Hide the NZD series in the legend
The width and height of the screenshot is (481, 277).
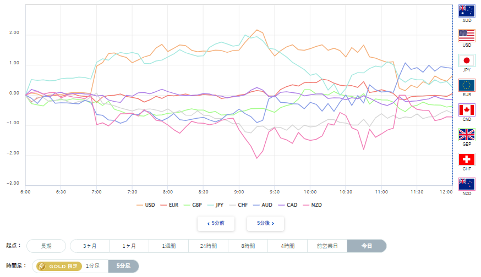click(312, 205)
